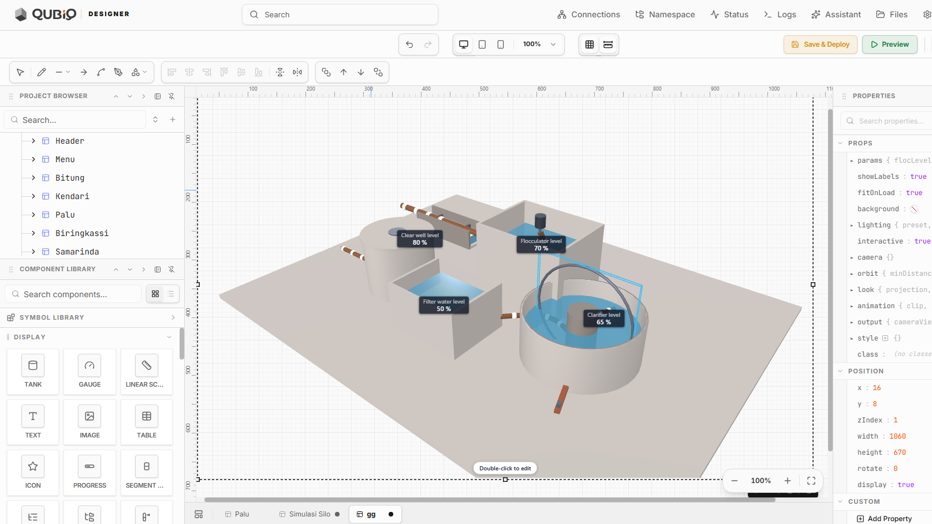
Task: Flip selection horizontally
Action: click(x=297, y=72)
